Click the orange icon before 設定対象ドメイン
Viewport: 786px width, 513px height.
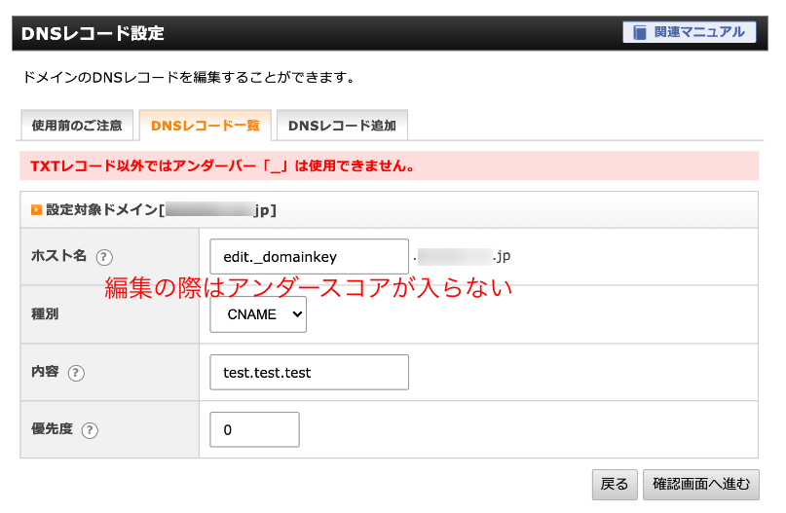tap(36, 209)
